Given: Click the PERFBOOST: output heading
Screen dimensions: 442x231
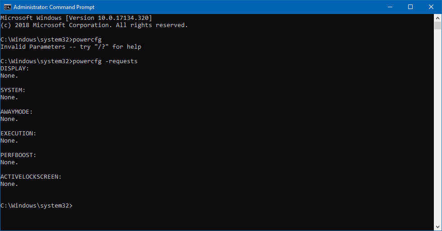Looking at the screenshot, I should pyautogui.click(x=19, y=155).
